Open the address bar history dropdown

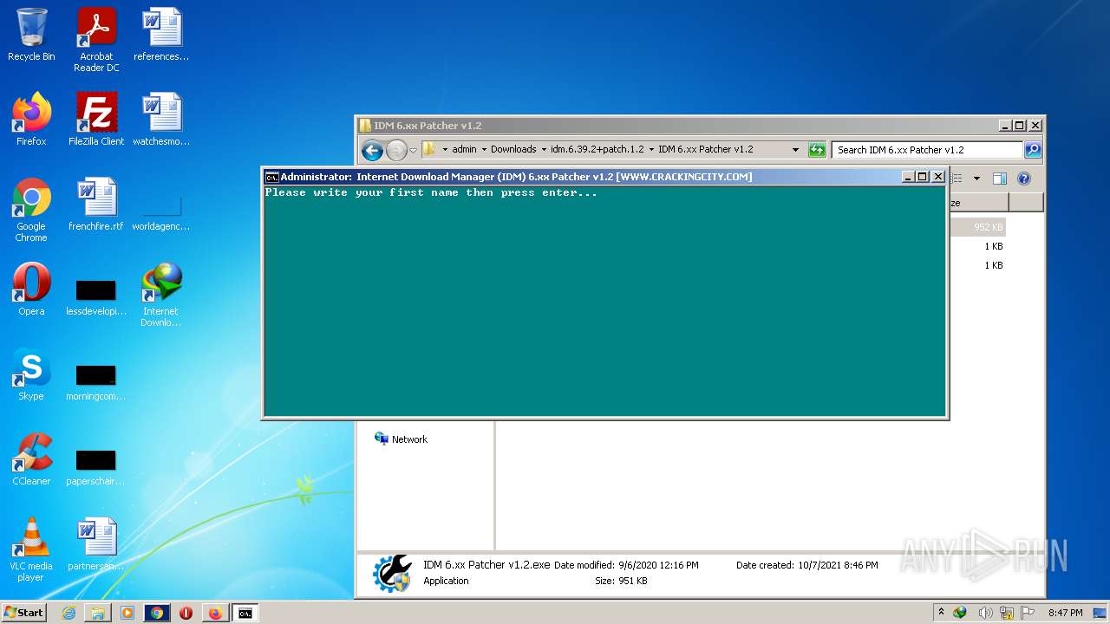[x=795, y=150]
